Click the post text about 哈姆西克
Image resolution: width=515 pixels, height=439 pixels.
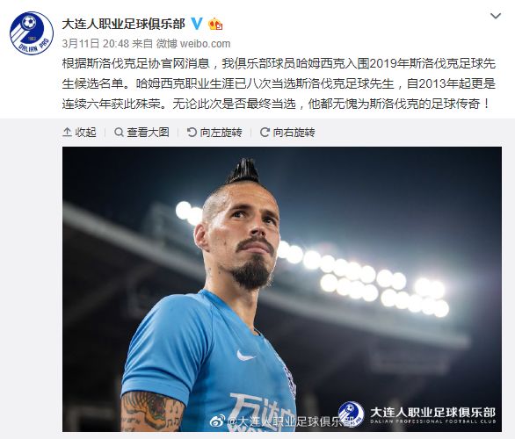coord(279,83)
